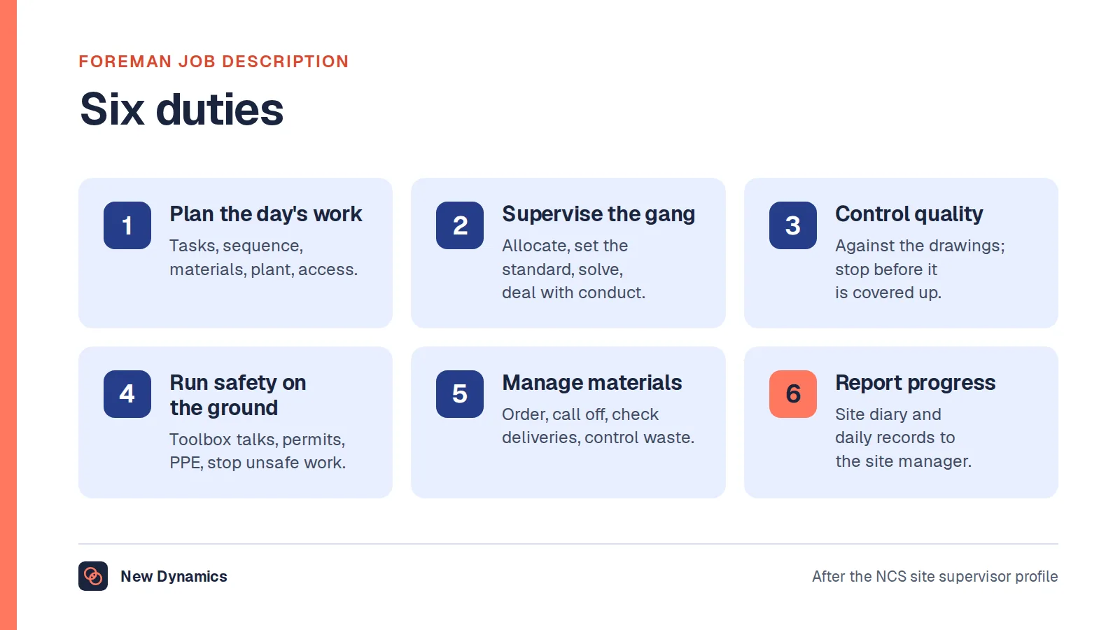Click the number 1 badge icon
Viewport: 1120px width, 630px height.
(127, 225)
